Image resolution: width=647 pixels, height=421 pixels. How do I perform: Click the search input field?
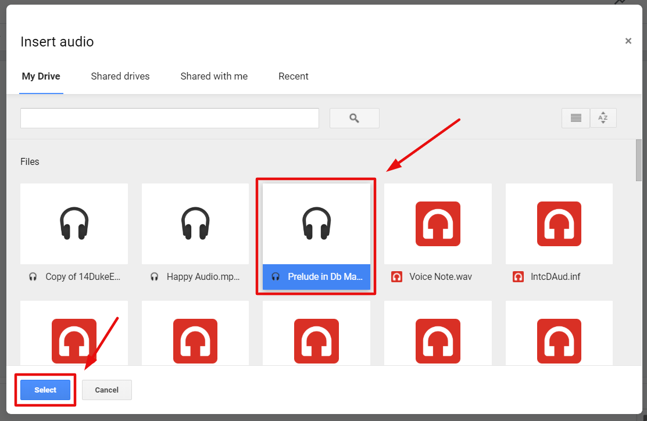[169, 118]
